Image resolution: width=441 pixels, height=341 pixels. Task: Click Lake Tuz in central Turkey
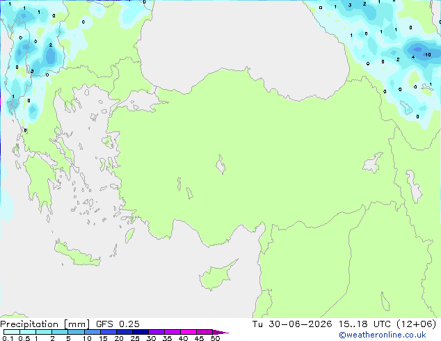[220, 164]
